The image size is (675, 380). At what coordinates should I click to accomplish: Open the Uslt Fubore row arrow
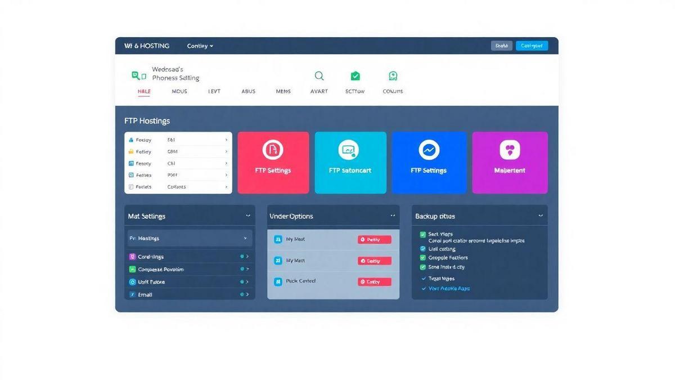[x=247, y=282]
